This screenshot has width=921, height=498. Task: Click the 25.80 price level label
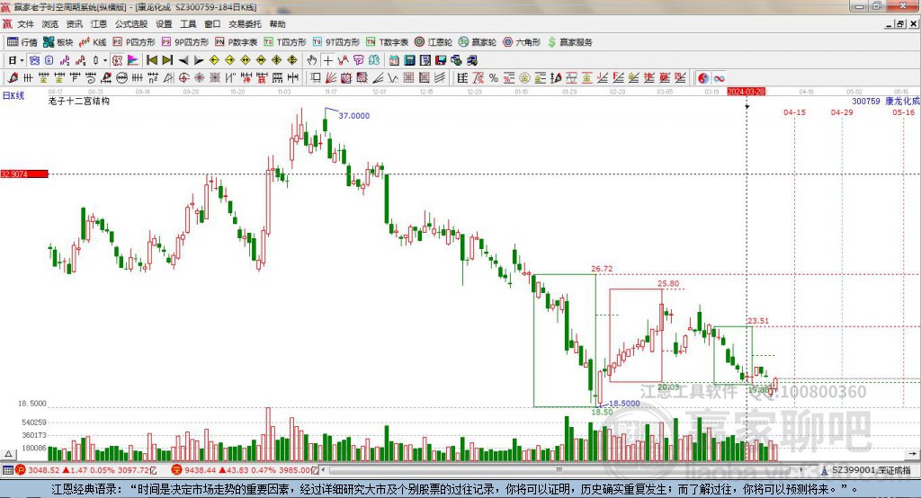point(668,284)
